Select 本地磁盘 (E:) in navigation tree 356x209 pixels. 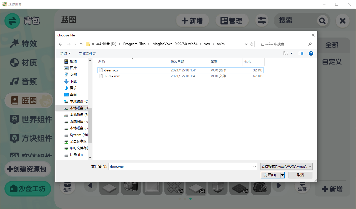click(x=76, y=115)
